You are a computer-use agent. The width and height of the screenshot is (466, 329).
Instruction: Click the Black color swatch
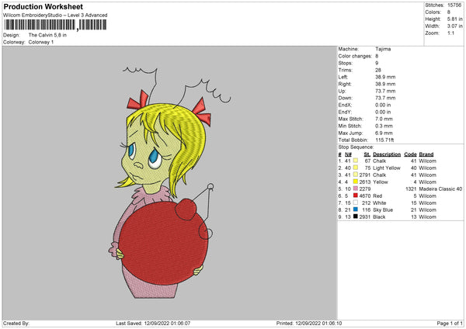pos(356,216)
